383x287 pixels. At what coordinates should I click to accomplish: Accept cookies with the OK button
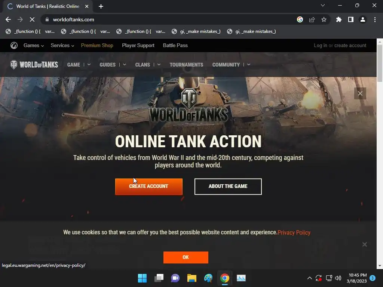[186, 257]
